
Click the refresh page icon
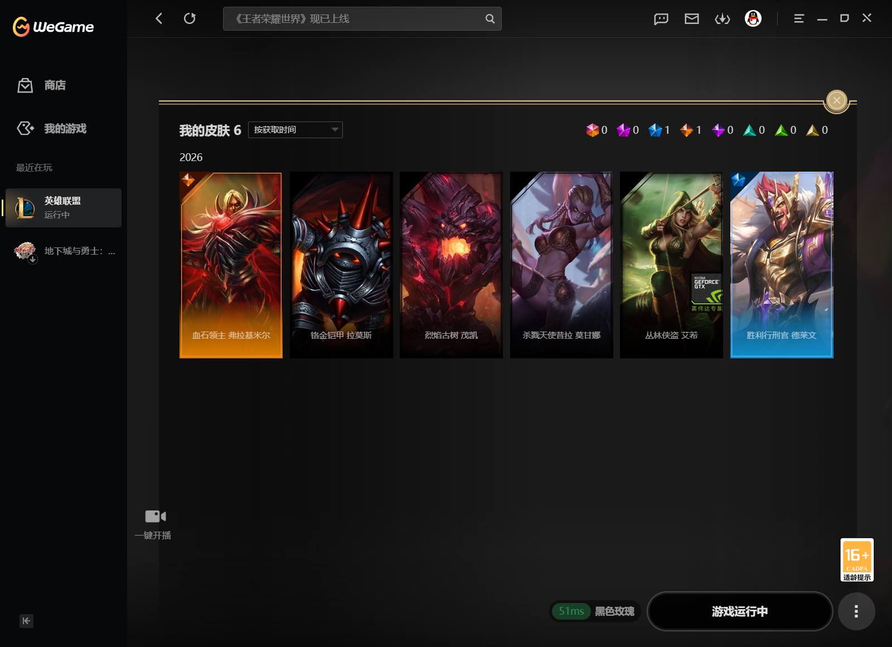tap(190, 18)
